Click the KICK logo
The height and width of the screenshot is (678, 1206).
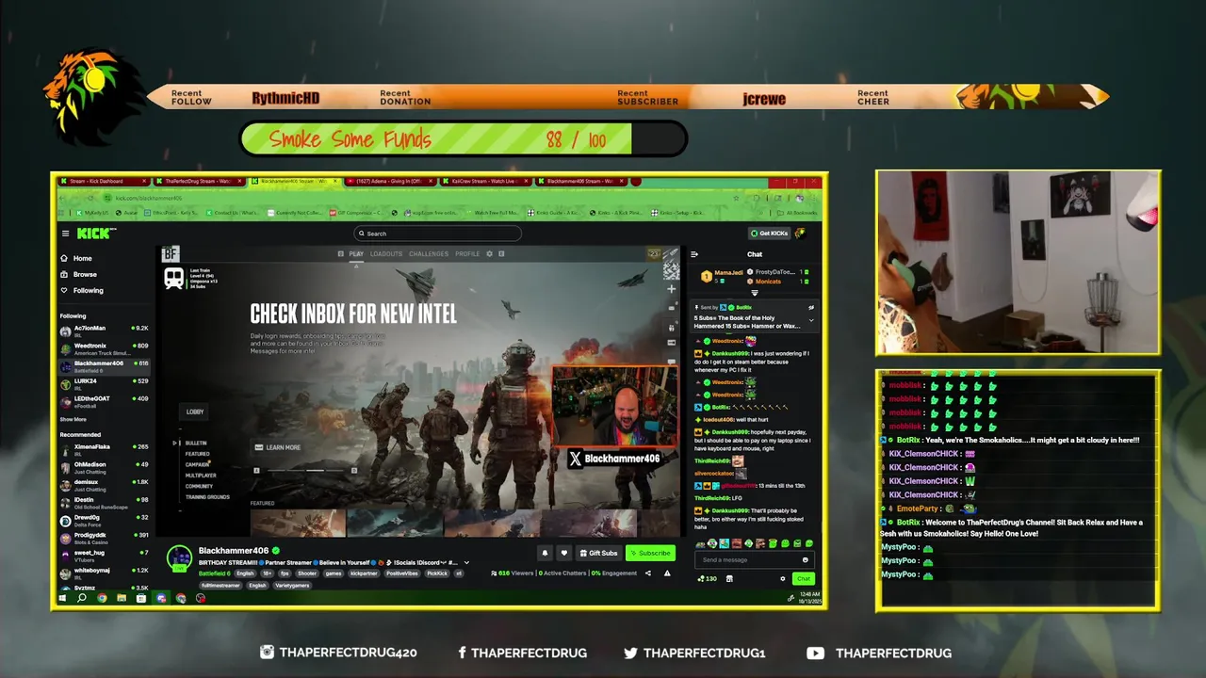95,234
